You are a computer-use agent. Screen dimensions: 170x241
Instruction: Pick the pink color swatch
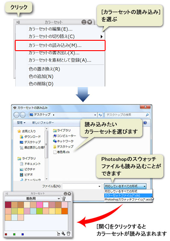click(39, 205)
